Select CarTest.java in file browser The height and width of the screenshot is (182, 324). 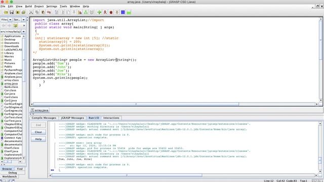[12, 121]
